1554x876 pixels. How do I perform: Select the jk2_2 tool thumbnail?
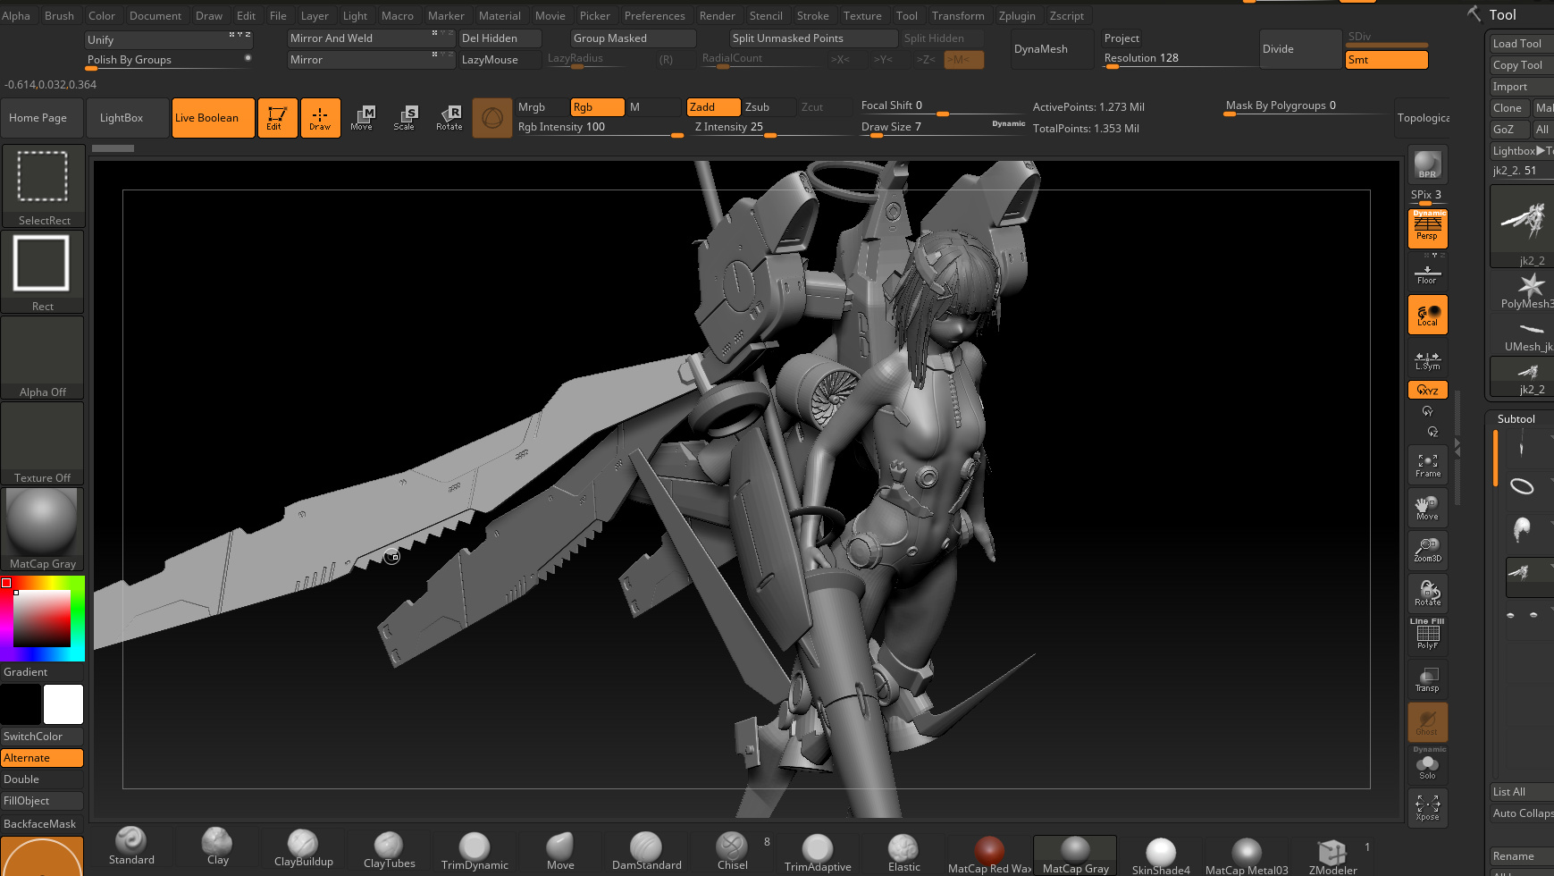click(1523, 226)
